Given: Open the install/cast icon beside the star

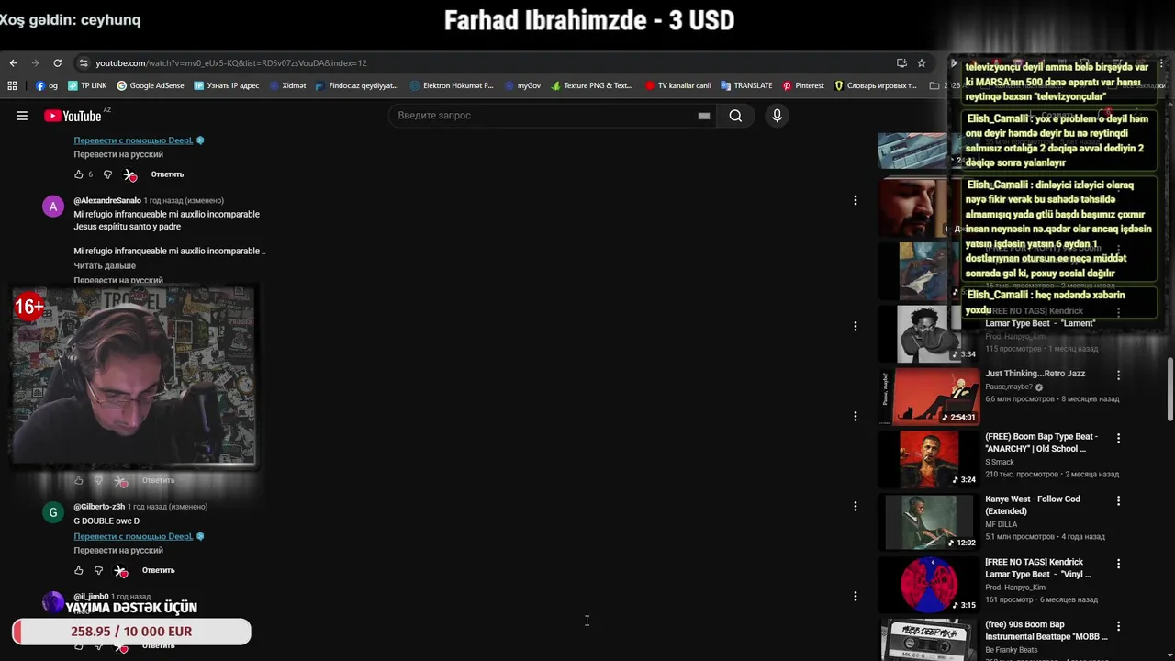Looking at the screenshot, I should (x=901, y=63).
